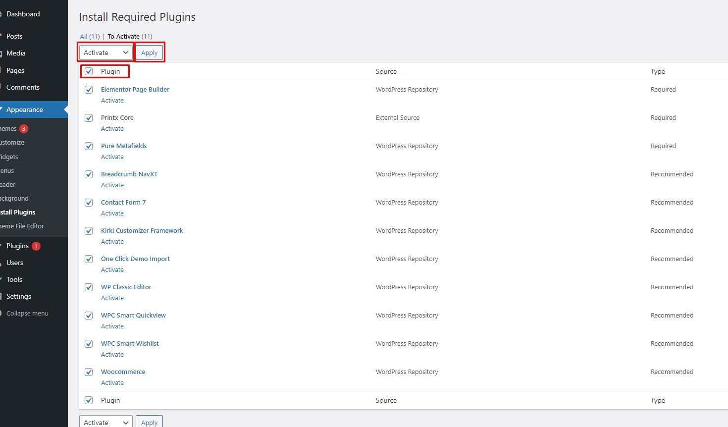Open the Breadcrumb NavXT plugin link
728x427 pixels.
point(129,174)
